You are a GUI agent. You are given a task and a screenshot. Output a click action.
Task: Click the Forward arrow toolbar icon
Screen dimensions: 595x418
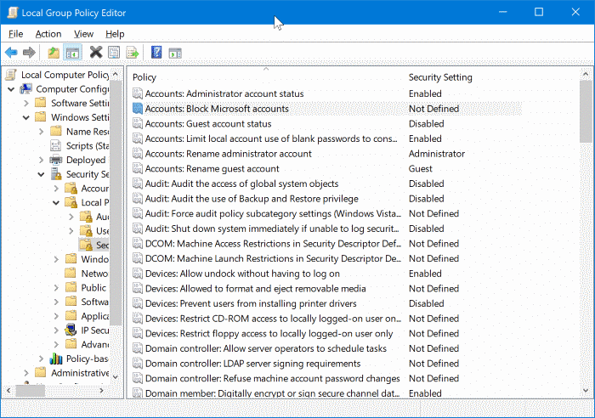point(29,53)
